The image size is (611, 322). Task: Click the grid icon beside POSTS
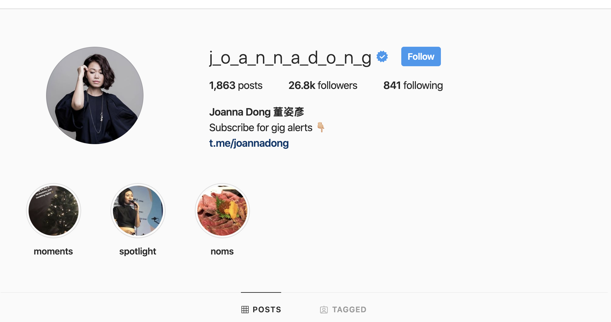(245, 310)
